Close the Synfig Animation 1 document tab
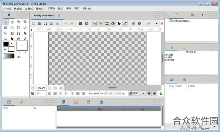The width and height of the screenshot is (220, 132). click(59, 15)
